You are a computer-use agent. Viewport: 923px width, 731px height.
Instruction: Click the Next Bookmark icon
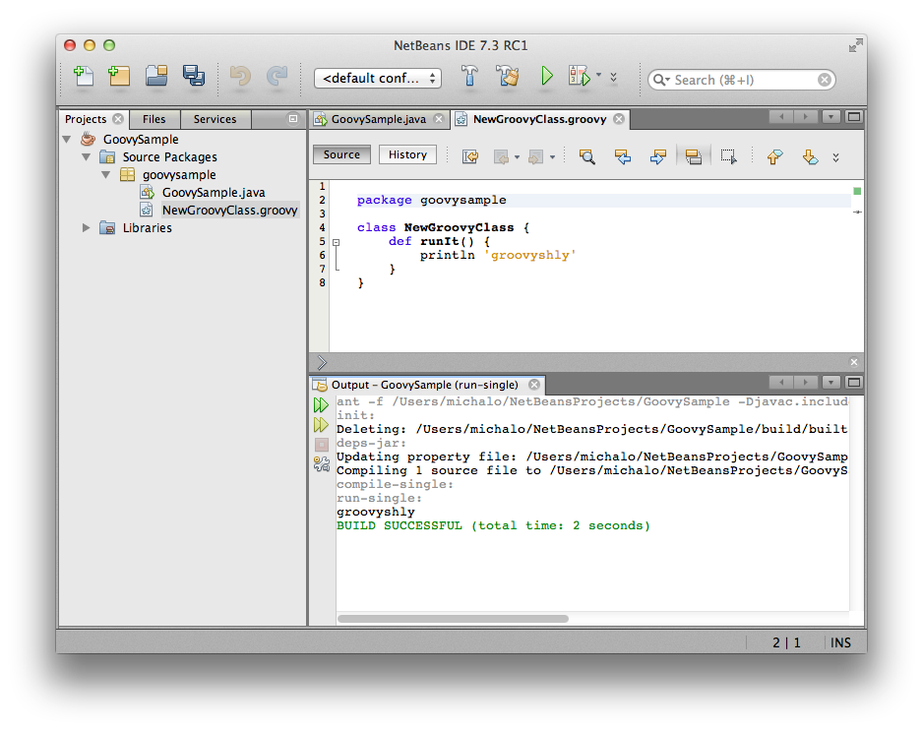pyautogui.click(x=811, y=156)
